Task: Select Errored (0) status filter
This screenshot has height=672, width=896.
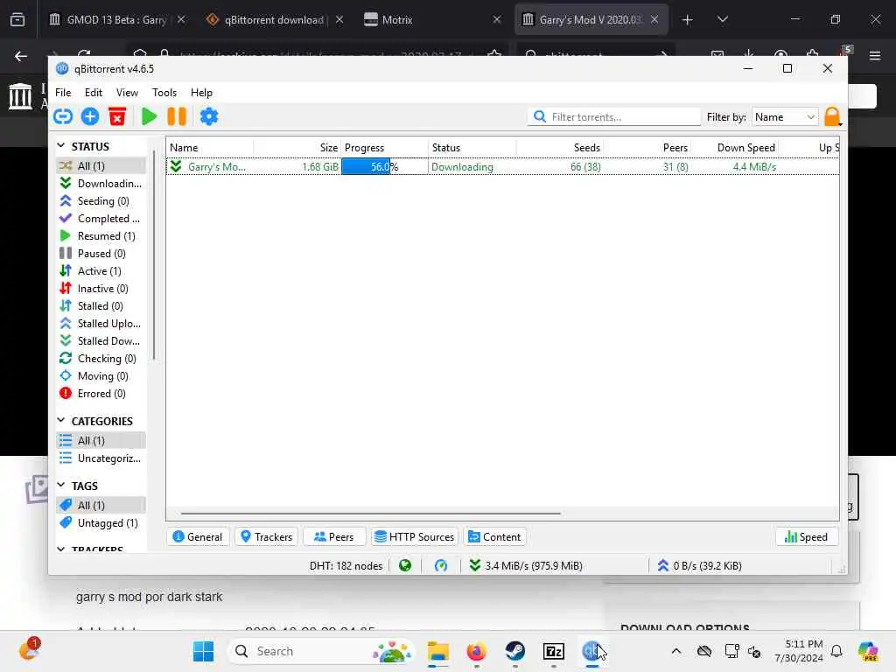Action: point(101,394)
